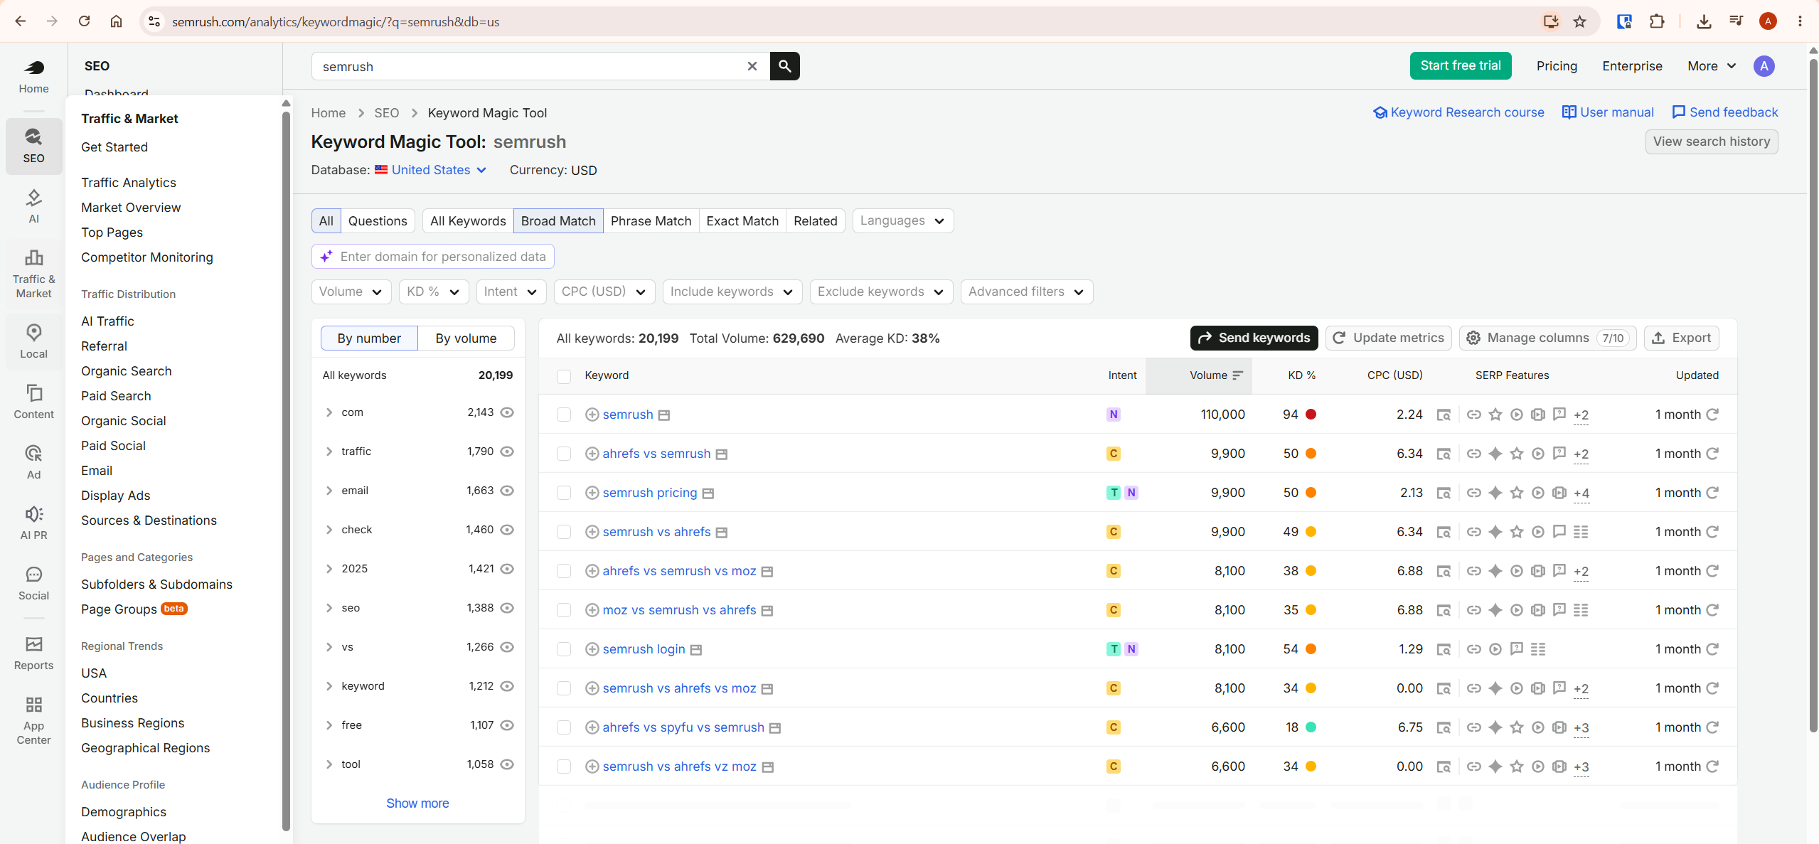The width and height of the screenshot is (1819, 844).
Task: Open the Advanced filters dropdown
Action: [x=1026, y=292]
